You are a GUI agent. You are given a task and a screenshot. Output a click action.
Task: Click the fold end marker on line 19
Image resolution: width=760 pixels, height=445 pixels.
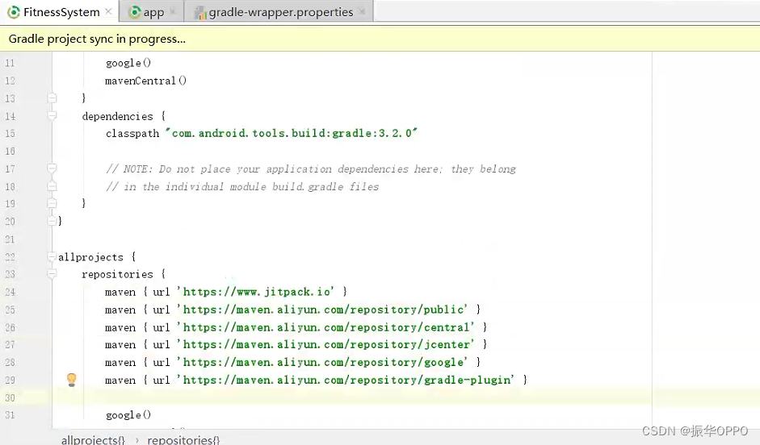pos(52,203)
